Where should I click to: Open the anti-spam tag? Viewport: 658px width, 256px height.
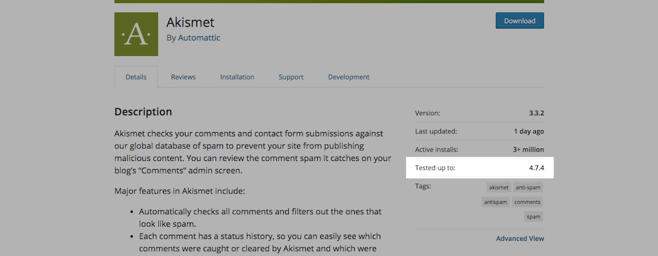pos(528,187)
